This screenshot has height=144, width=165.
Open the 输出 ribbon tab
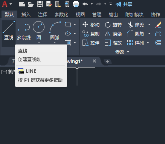coord(113,15)
